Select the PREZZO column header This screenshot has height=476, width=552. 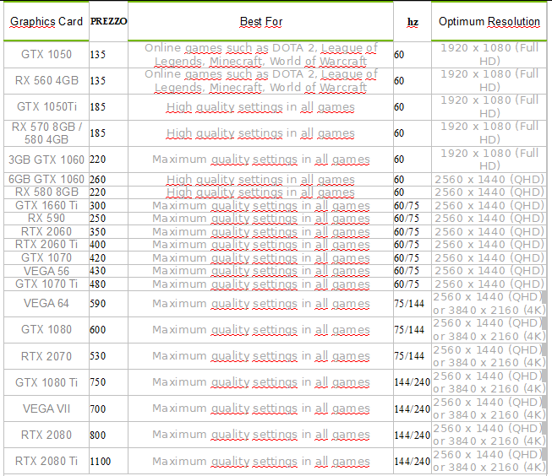click(x=108, y=21)
